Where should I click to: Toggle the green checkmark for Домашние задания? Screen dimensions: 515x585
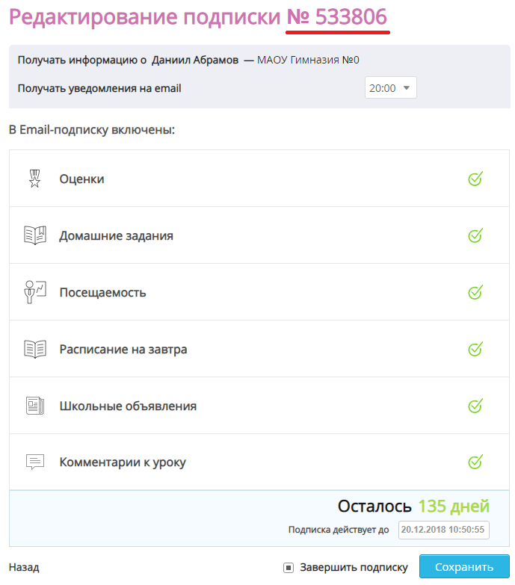coord(475,235)
